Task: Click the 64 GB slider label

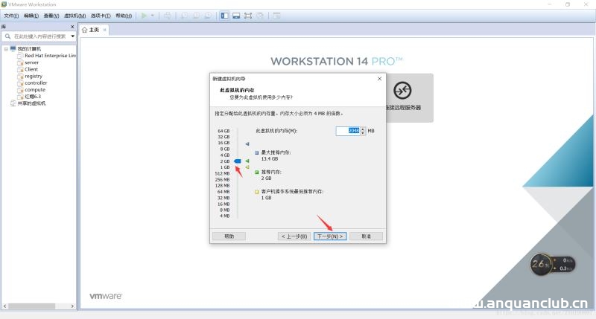Action: pyautogui.click(x=223, y=131)
